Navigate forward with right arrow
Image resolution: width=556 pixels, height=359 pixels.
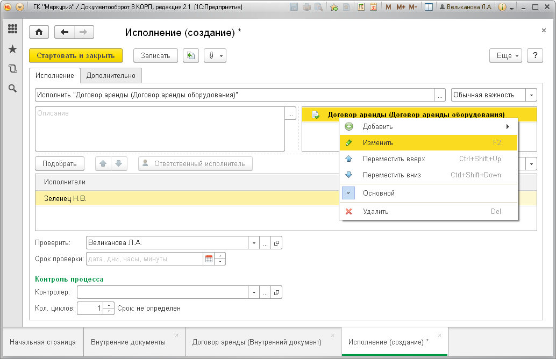click(84, 32)
